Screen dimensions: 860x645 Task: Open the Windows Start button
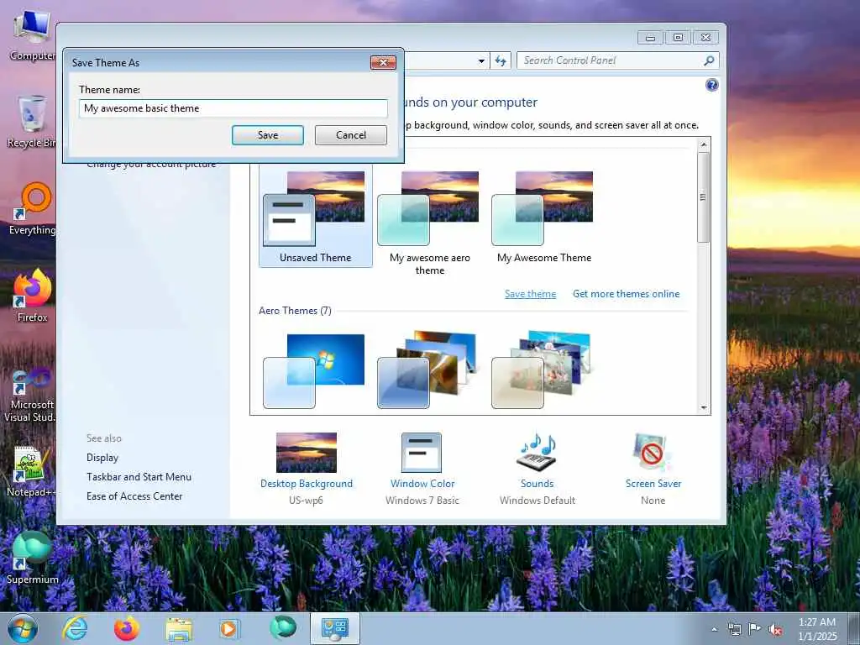pos(23,628)
